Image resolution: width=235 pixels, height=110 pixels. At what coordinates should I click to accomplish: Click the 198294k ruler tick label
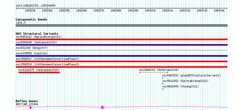(47, 11)
